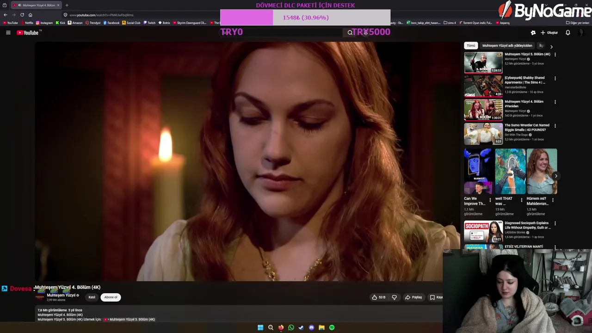Open the Windows Start button
Image resolution: width=592 pixels, height=333 pixels.
point(260,327)
